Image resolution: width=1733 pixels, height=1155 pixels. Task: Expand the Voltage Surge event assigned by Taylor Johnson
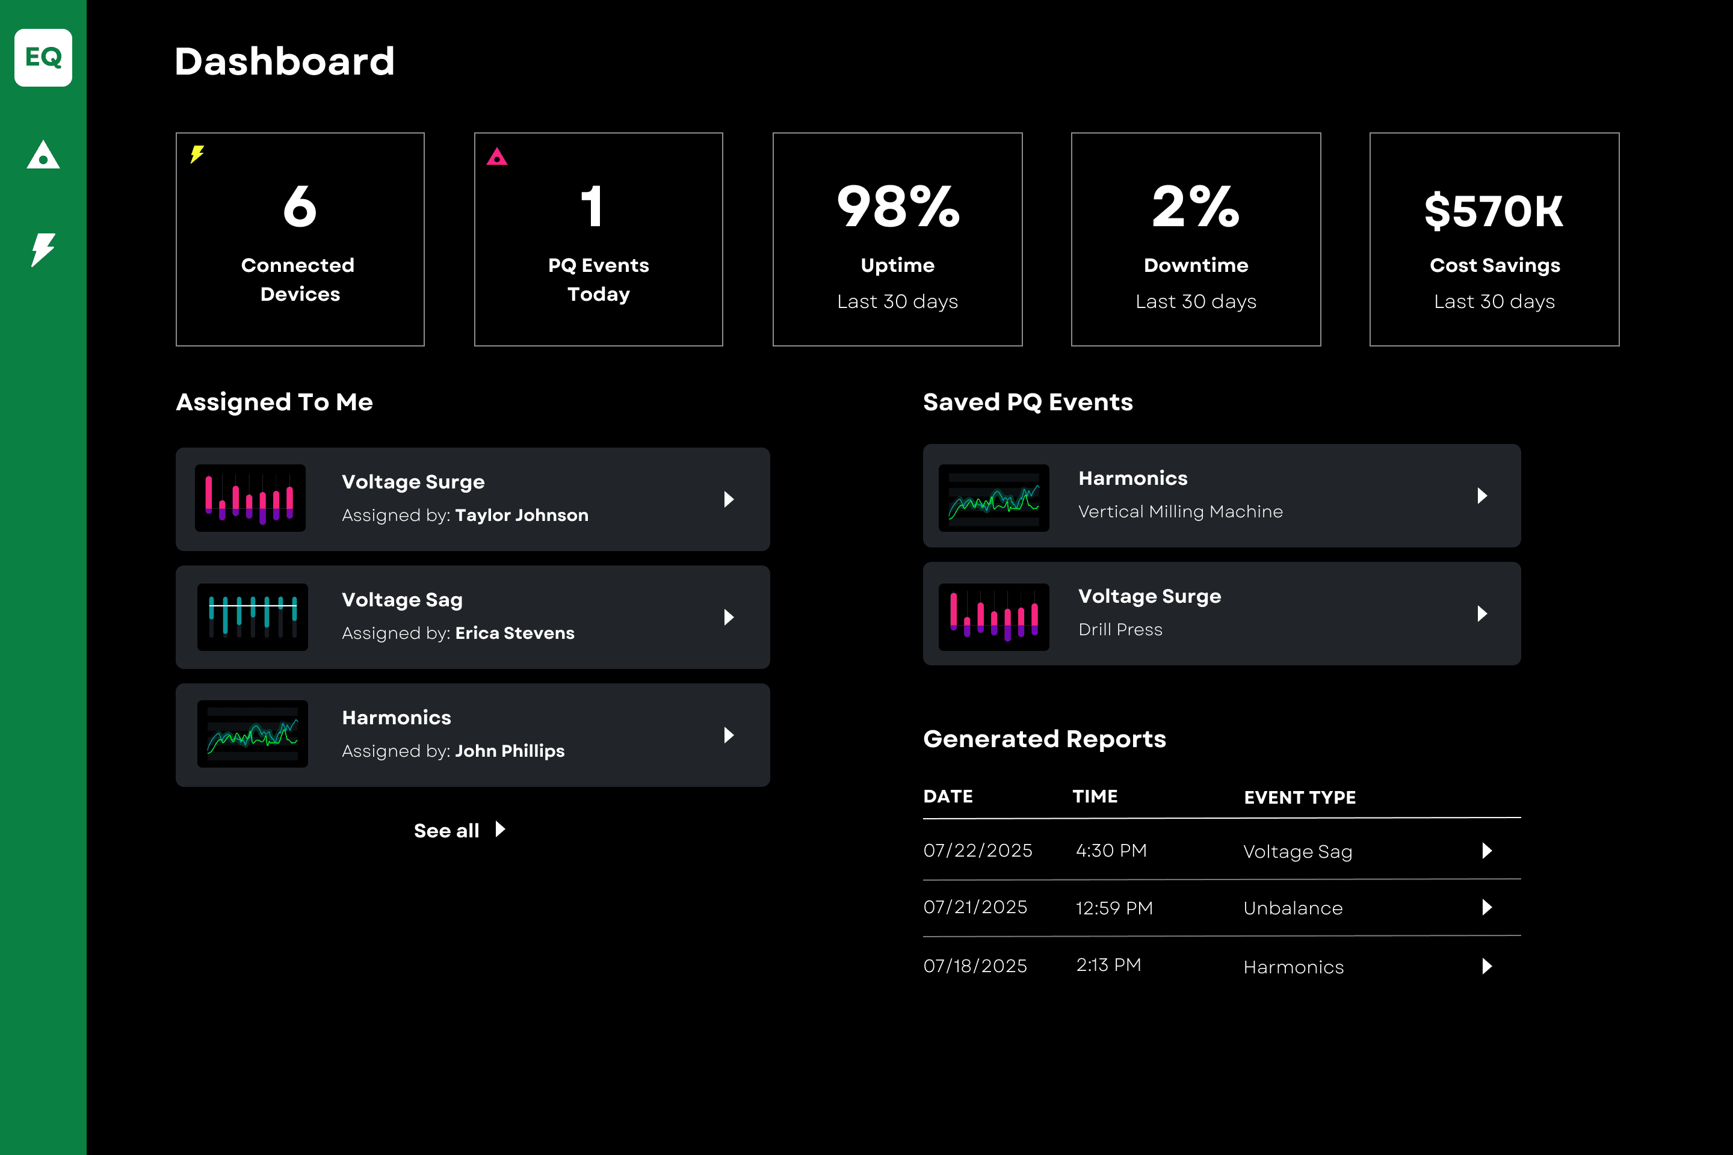click(729, 499)
